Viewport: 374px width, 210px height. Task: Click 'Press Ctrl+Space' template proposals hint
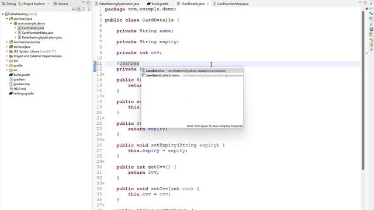(x=214, y=126)
